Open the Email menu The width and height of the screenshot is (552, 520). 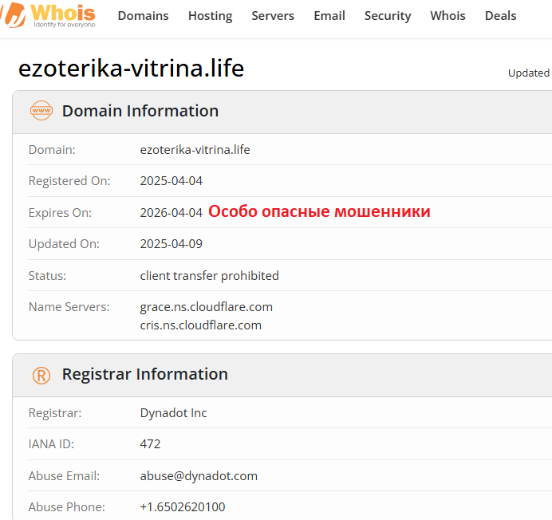(x=329, y=16)
